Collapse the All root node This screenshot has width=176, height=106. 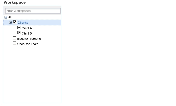pyautogui.click(x=6, y=17)
